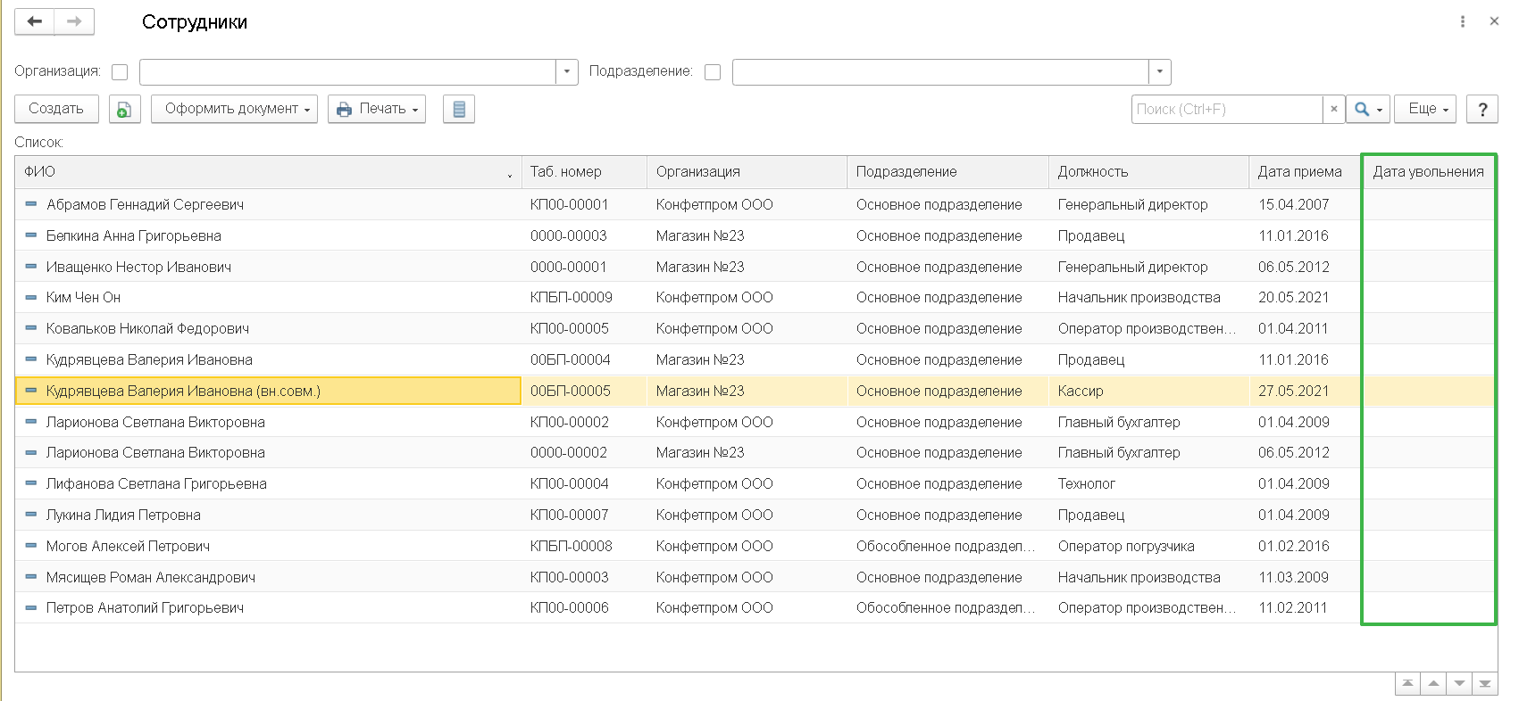Open the Печать dropdown menu
This screenshot has height=701, width=1519.
tap(377, 109)
